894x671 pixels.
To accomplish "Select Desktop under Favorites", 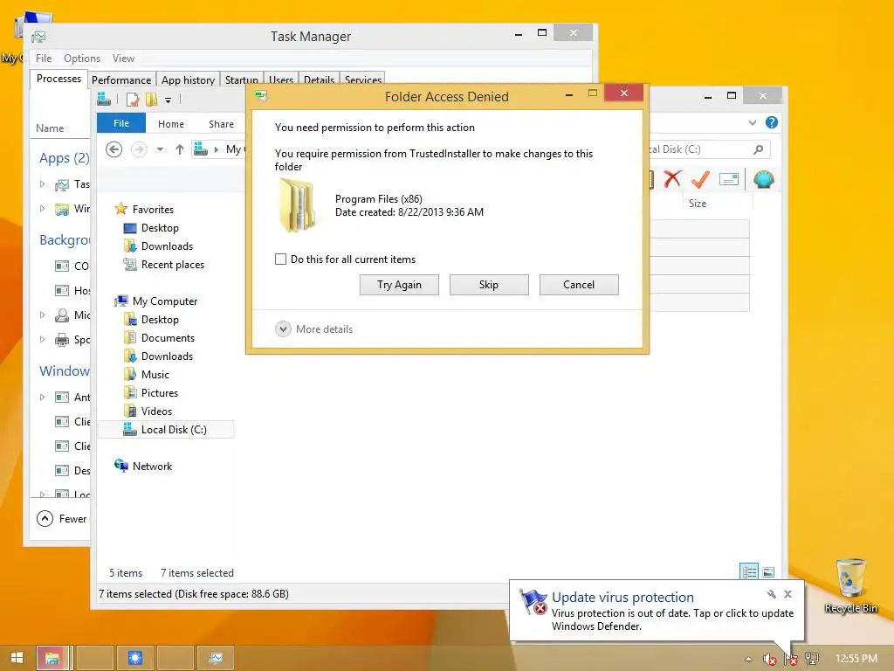I will pos(160,228).
